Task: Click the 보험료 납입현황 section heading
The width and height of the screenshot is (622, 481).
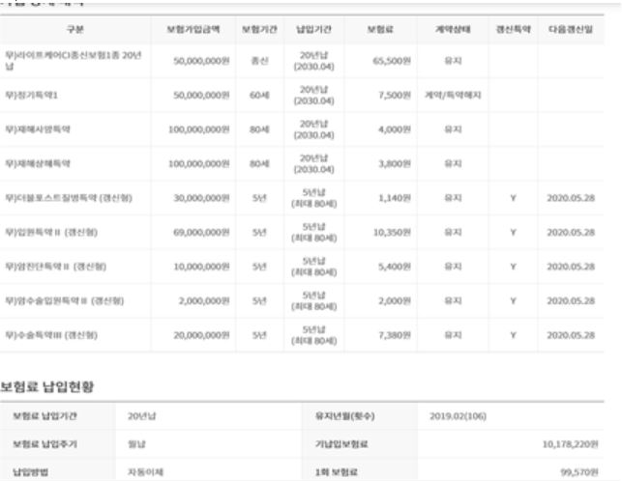Action: pyautogui.click(x=46, y=386)
